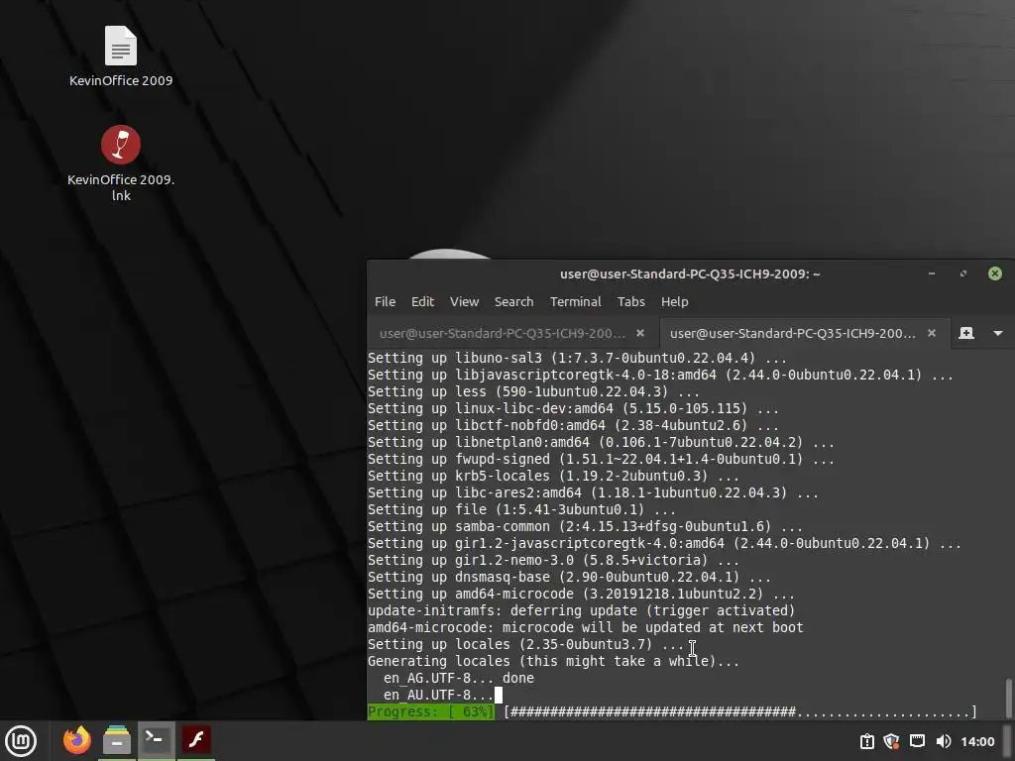
Task: Switch to the terminal taskbar button
Action: click(x=156, y=740)
